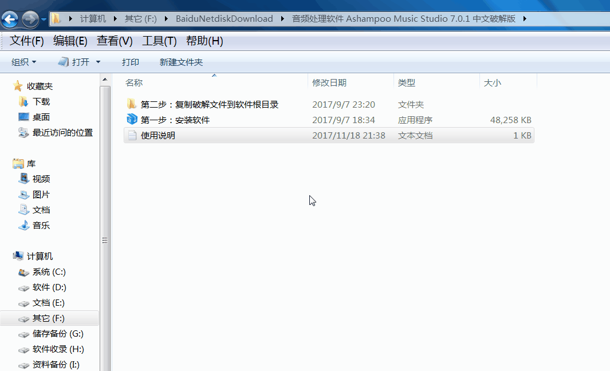Select folder icon of 第二步：复制破解文件到软件根目录
Screen dimensions: 610x371
132,104
